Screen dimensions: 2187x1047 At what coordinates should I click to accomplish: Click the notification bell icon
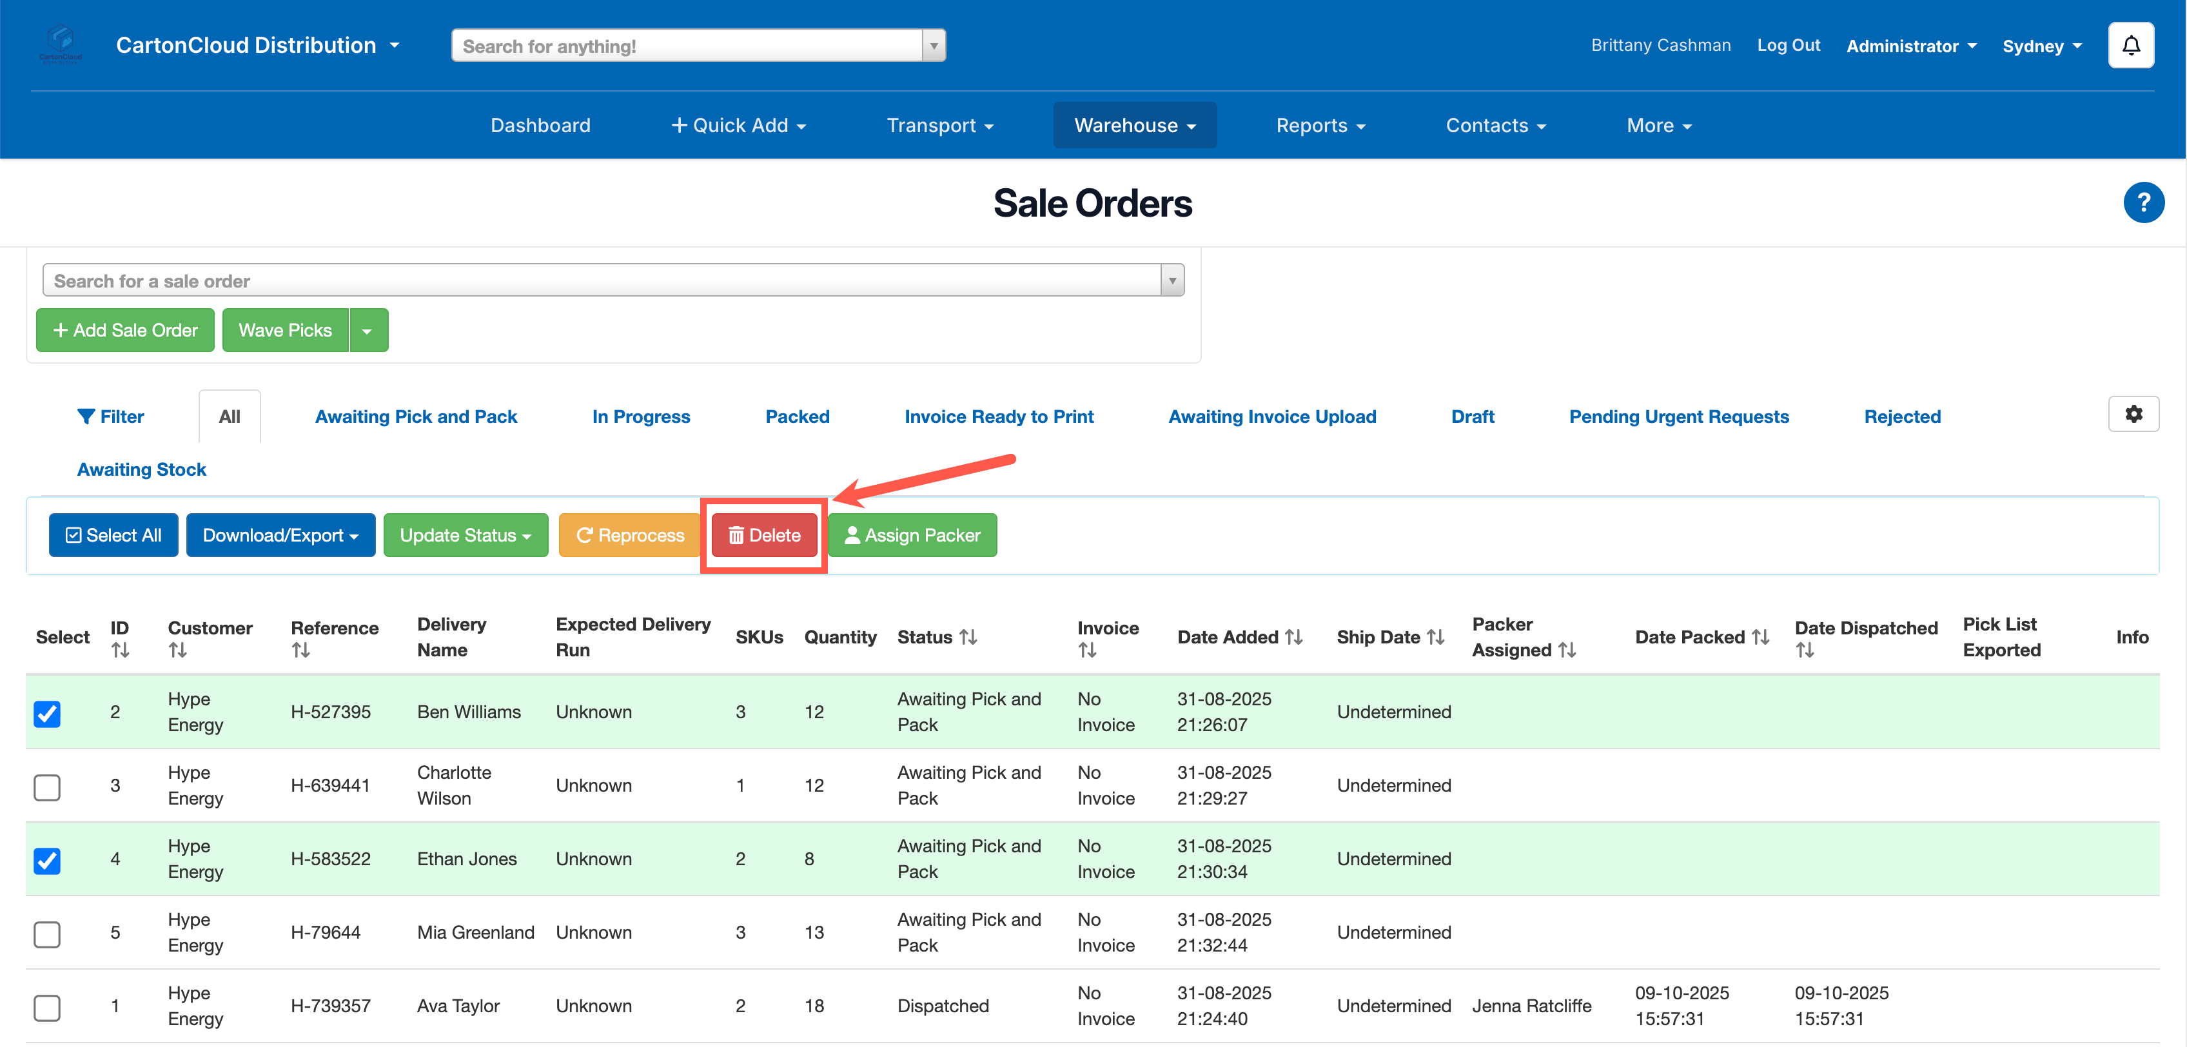click(x=2130, y=45)
